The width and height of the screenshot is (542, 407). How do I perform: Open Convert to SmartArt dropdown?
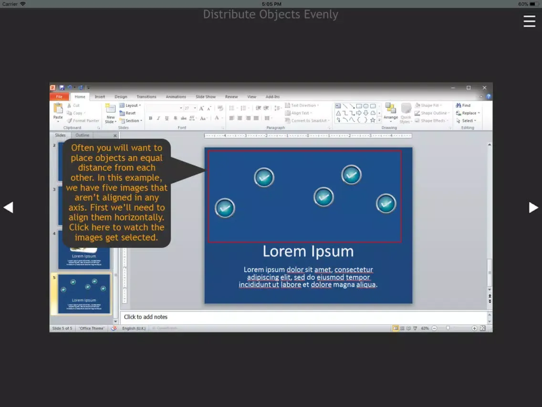[x=307, y=121]
